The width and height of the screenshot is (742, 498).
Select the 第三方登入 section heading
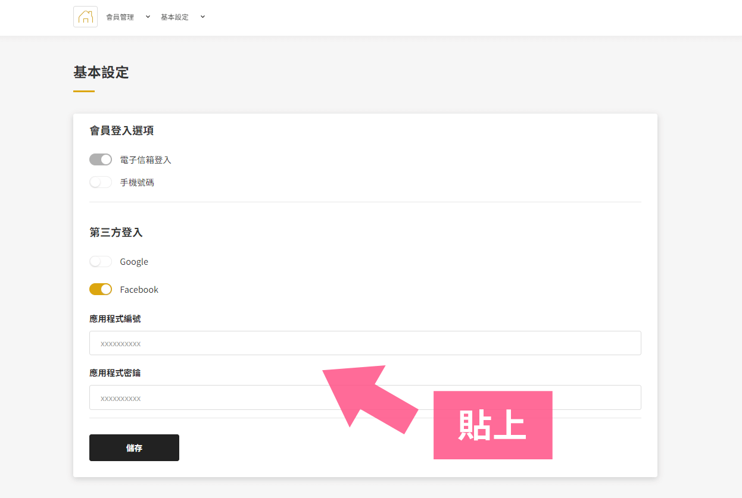click(x=116, y=232)
